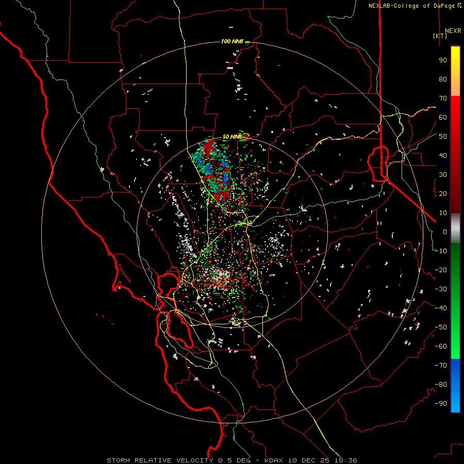The height and width of the screenshot is (464, 464).
Task: Click the 30 value on velocity scale
Action: (443, 175)
